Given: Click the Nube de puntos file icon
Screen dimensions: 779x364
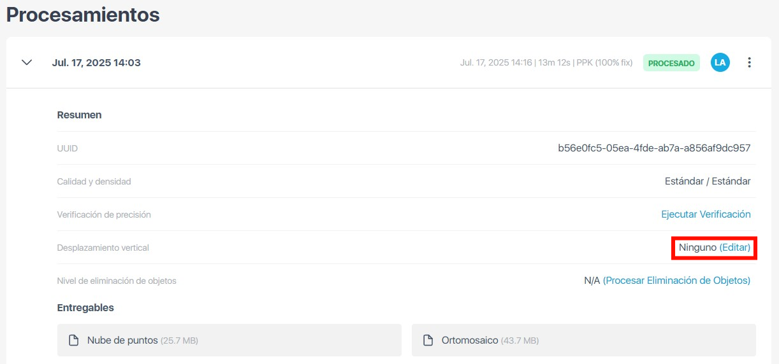Looking at the screenshot, I should click(x=73, y=340).
